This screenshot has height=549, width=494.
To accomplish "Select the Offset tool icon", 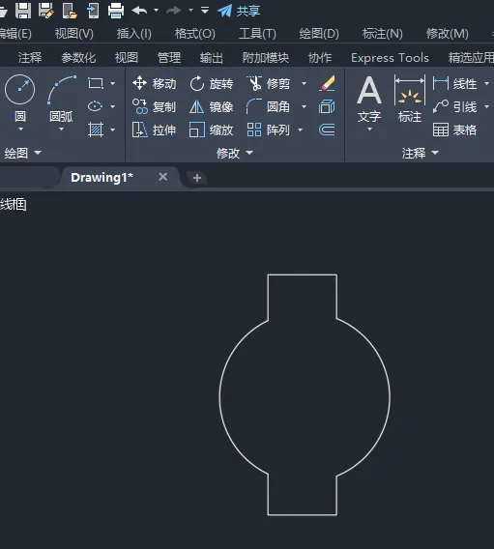I will (327, 130).
